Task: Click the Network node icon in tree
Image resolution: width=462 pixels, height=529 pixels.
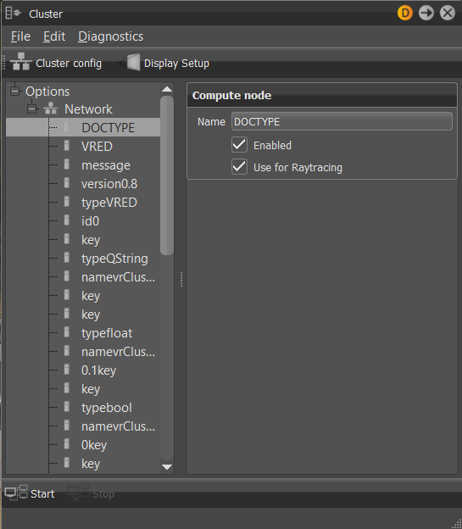Action: tap(51, 109)
